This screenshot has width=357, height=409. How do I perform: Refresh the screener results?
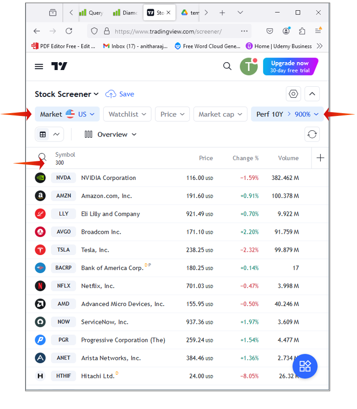(312, 134)
